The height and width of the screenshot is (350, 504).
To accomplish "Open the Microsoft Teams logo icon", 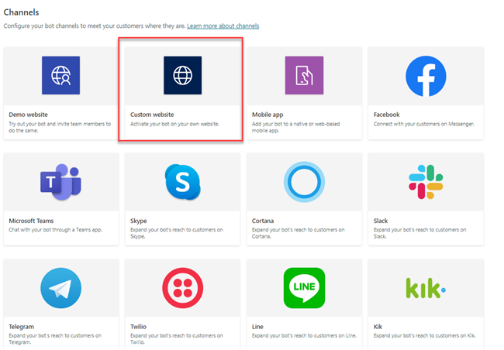I will pos(60,182).
